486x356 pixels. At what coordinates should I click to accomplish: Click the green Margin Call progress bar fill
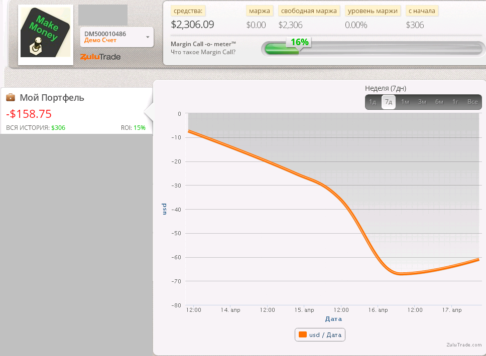click(x=282, y=50)
